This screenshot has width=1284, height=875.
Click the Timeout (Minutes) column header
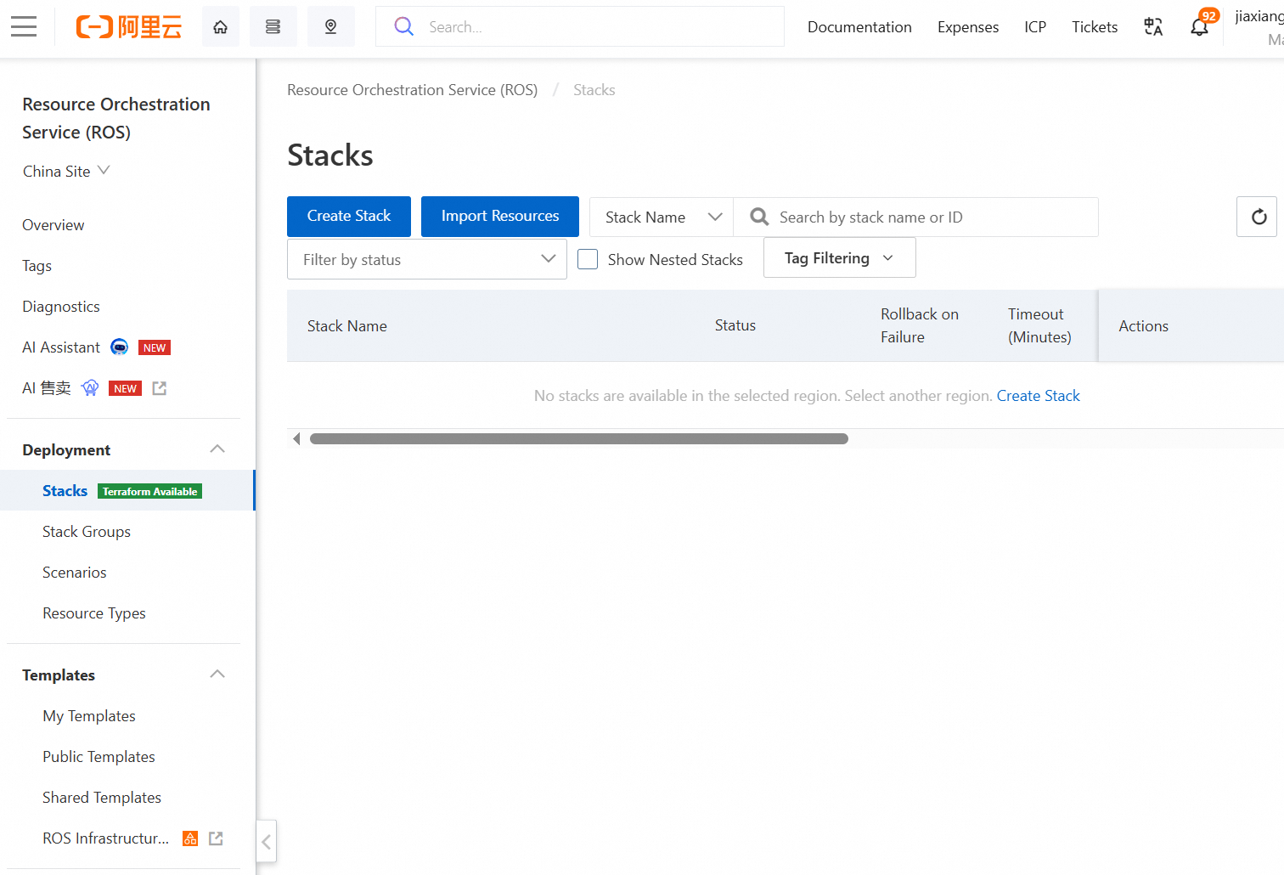coord(1039,325)
